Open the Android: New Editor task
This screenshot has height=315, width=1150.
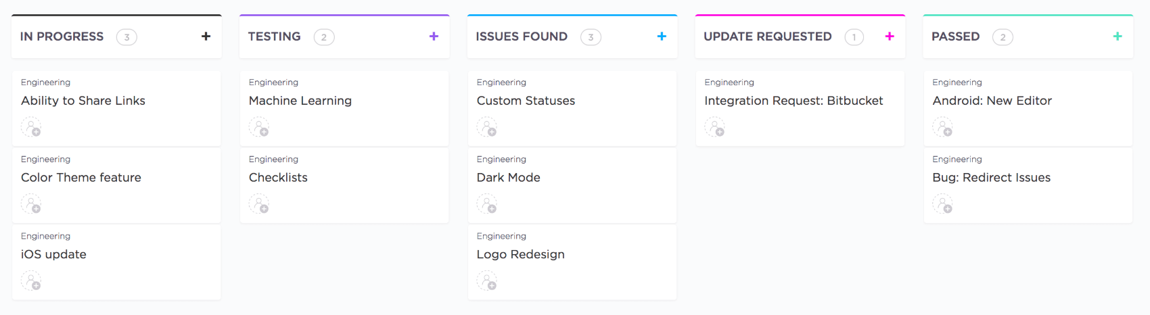coord(992,101)
